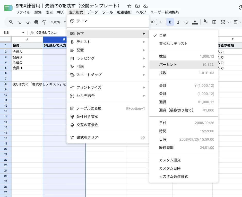Screen dimensions: 242x197
Task: Open カスタム通貨 dialog
Action: pos(184,160)
